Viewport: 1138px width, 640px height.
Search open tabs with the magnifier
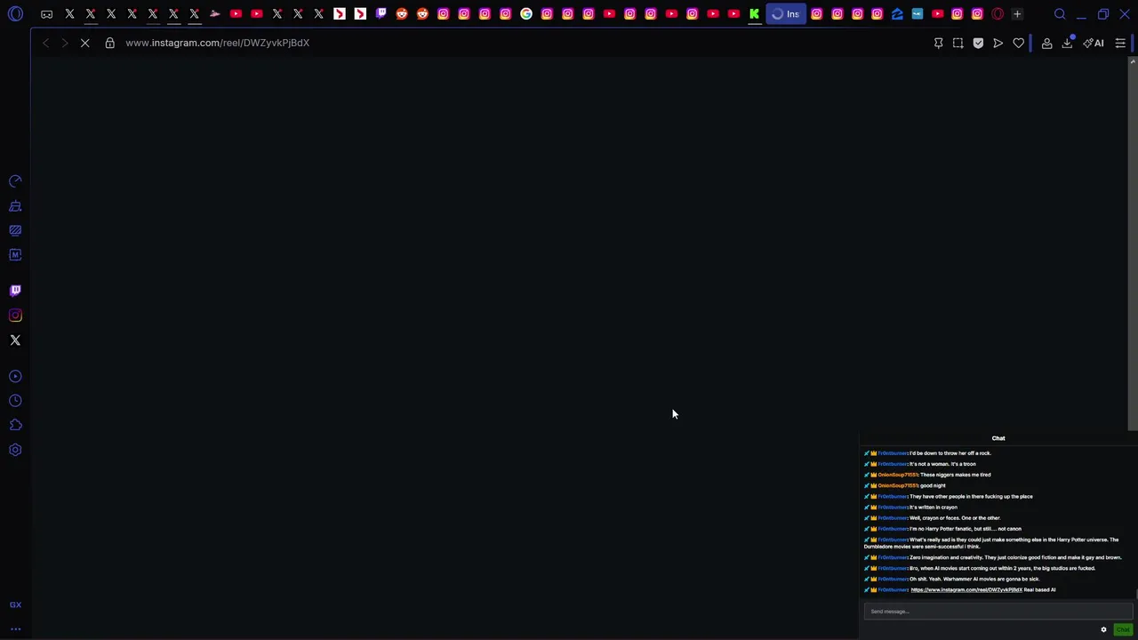click(1060, 14)
